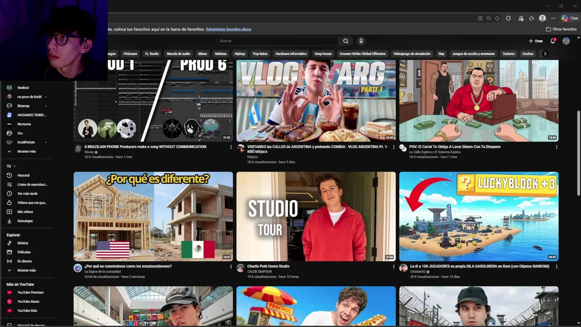Open HAGAMOS TENDE... subscription channel
This screenshot has height=327, width=581.
pos(31,115)
